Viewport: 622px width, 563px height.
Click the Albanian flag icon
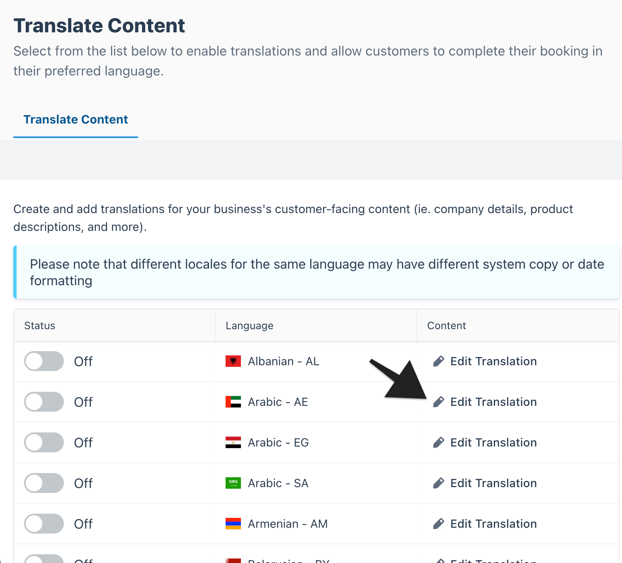pyautogui.click(x=233, y=361)
